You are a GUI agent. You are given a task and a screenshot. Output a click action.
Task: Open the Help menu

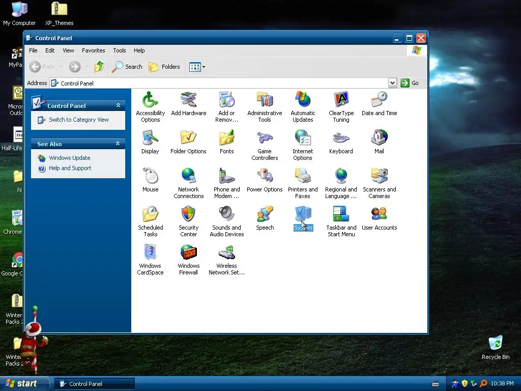click(x=139, y=50)
